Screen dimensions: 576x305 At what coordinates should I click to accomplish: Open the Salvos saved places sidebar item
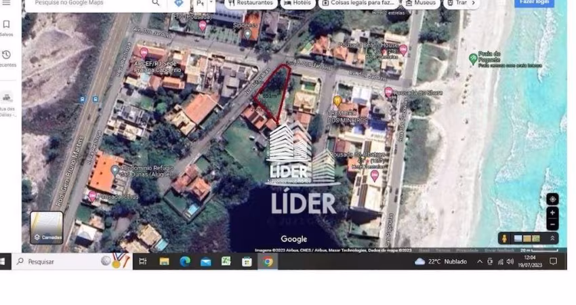coord(6,28)
